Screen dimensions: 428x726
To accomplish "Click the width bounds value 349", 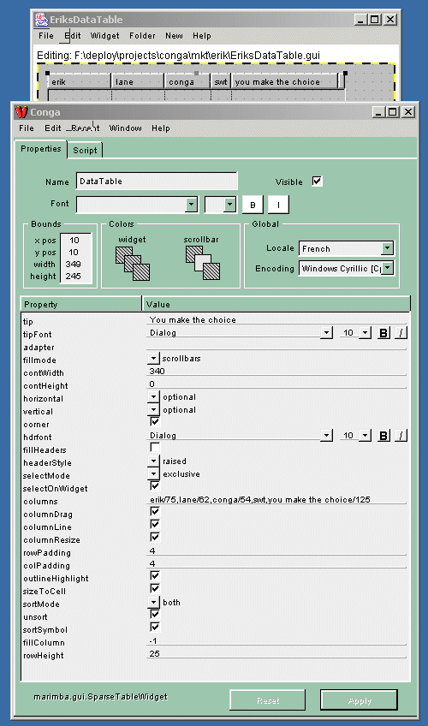I will pyautogui.click(x=74, y=265).
